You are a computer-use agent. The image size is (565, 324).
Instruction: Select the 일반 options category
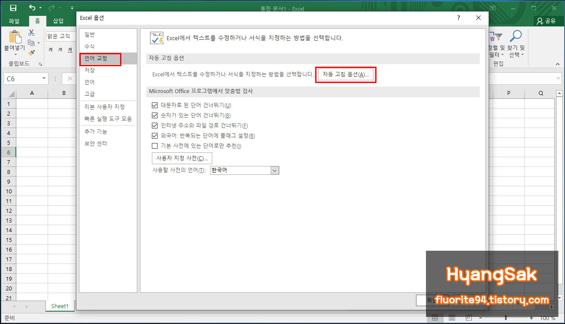(x=108, y=34)
